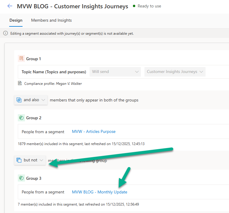
Task: Open the 'MVW BLOG - Monthly Update' link
Action: tap(99, 192)
